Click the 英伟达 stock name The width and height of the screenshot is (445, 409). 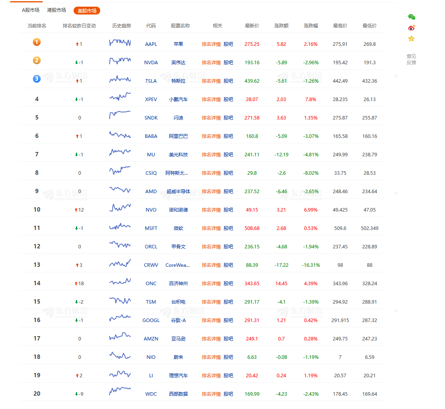[178, 63]
